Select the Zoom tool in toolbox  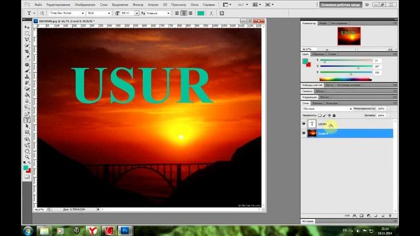pyautogui.click(x=27, y=157)
